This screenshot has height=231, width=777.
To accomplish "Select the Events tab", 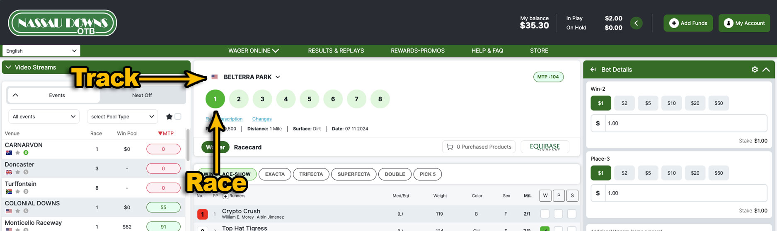I will tap(54, 95).
